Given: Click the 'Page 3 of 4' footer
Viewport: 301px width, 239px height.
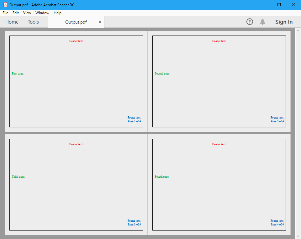Looking at the screenshot, I should click(x=134, y=225).
